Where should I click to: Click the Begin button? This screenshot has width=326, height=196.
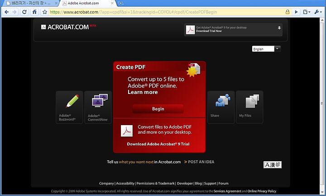[158, 109]
